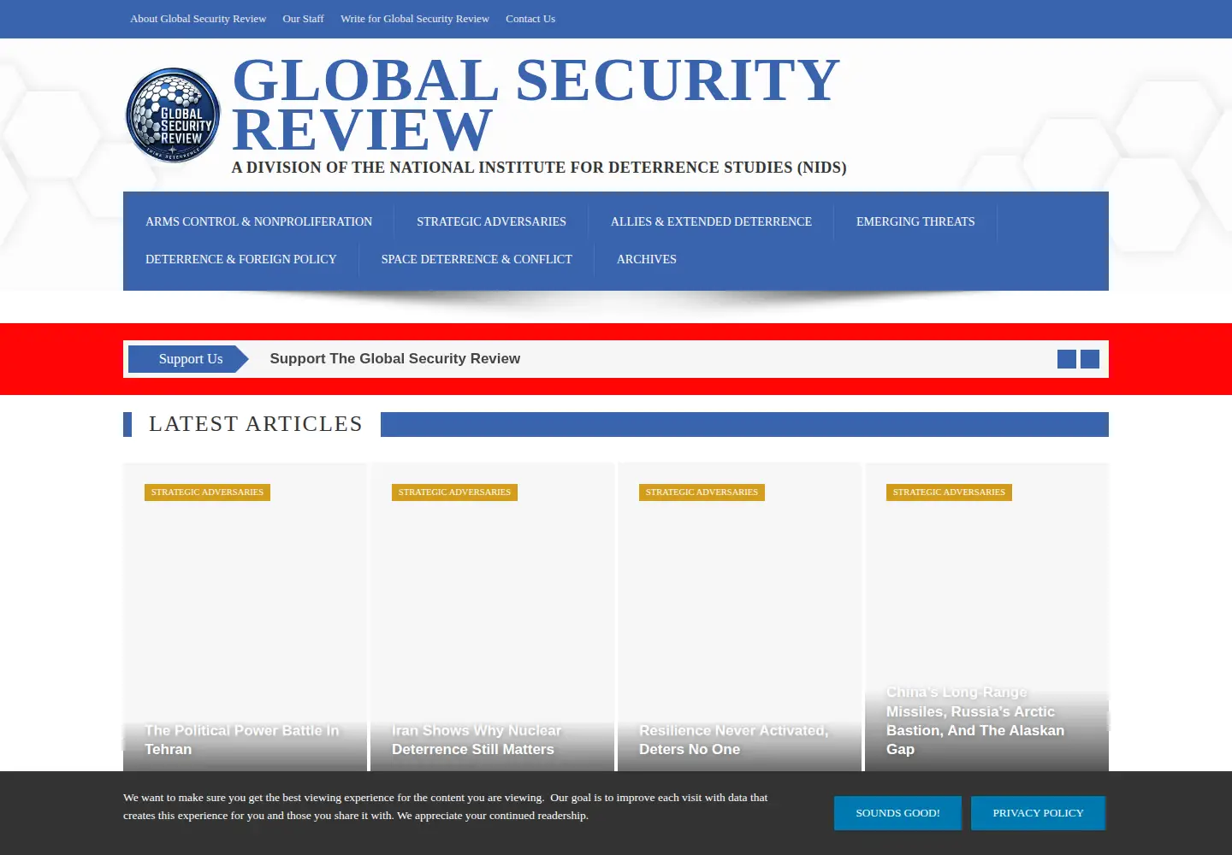1232x855 pixels.
Task: Click the large GLOBAL SECURITY REVIEW site title
Action: [x=536, y=104]
